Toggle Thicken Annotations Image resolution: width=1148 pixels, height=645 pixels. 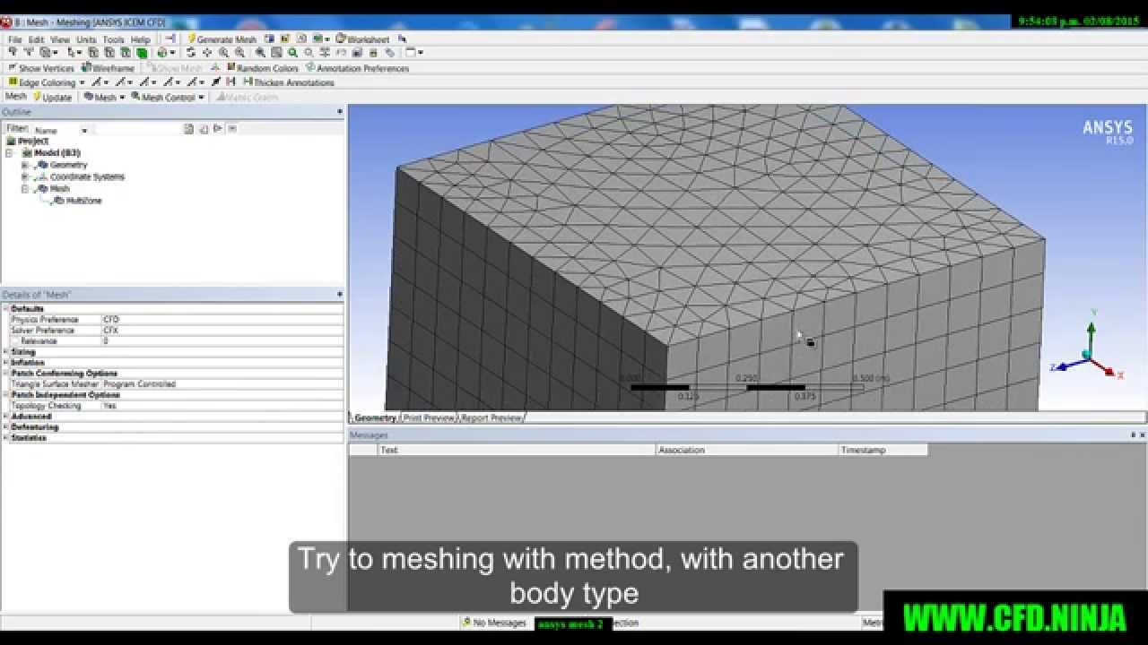pos(288,82)
